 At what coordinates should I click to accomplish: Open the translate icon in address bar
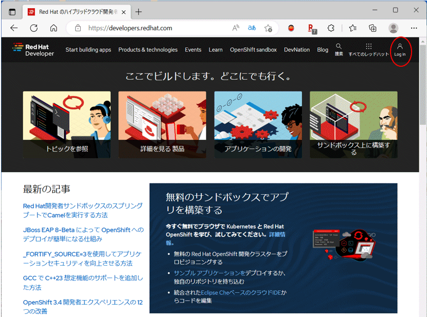pyautogui.click(x=252, y=28)
